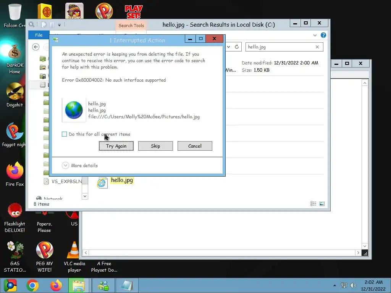Open the File tab in Explorer
The height and width of the screenshot is (293, 391).
39,35
